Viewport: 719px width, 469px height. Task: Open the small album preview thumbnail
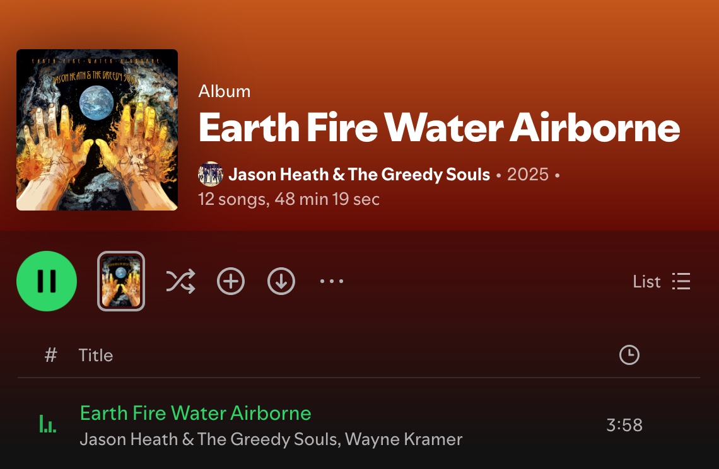[x=121, y=281]
